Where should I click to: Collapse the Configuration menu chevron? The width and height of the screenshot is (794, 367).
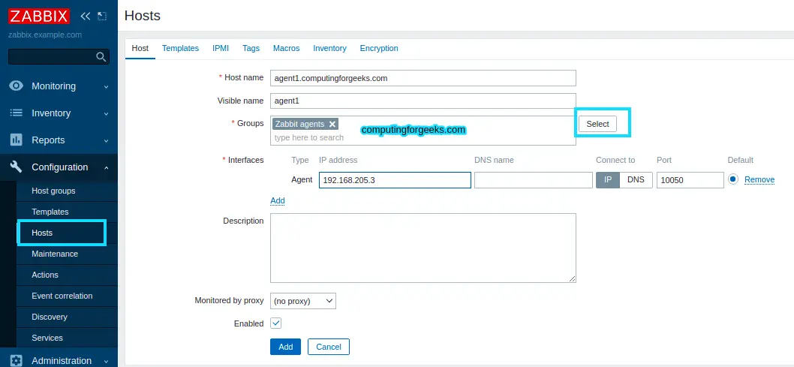[106, 167]
